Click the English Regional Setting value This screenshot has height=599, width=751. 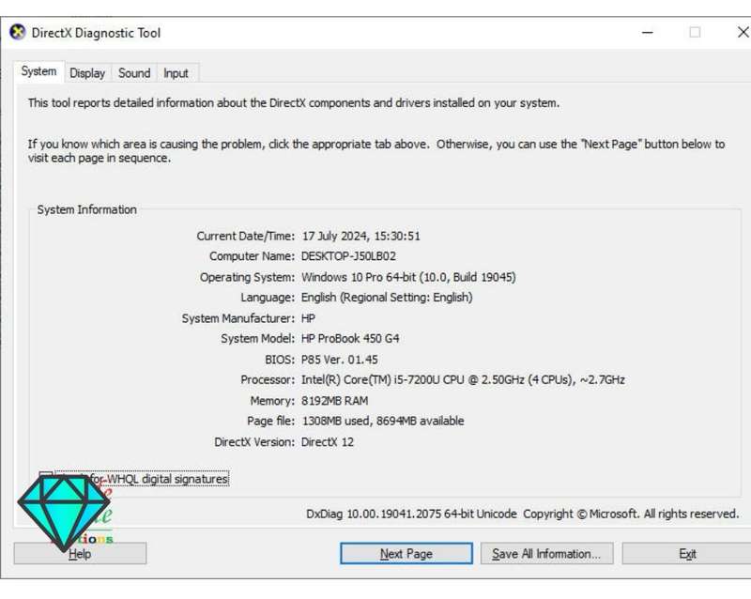click(x=387, y=298)
